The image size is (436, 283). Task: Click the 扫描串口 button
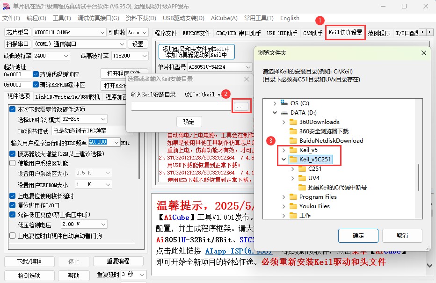coord(17,44)
